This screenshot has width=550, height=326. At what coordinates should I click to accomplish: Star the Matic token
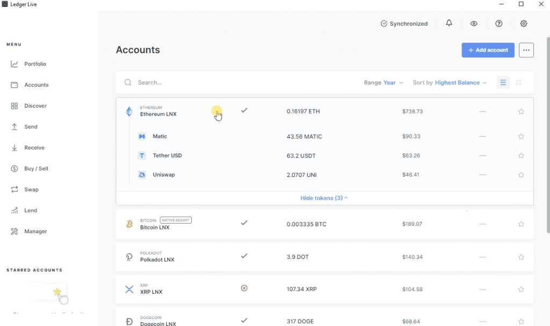[x=521, y=137]
